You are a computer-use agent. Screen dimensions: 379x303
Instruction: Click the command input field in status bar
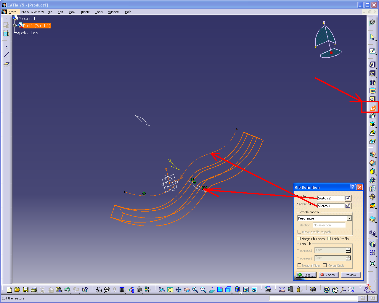click(x=313, y=298)
